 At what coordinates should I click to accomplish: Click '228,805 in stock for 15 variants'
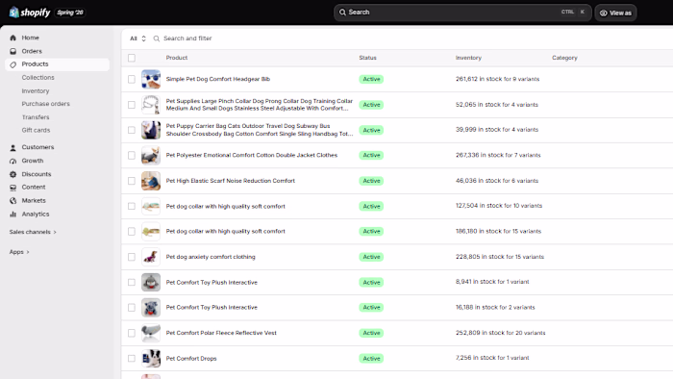[x=500, y=257]
